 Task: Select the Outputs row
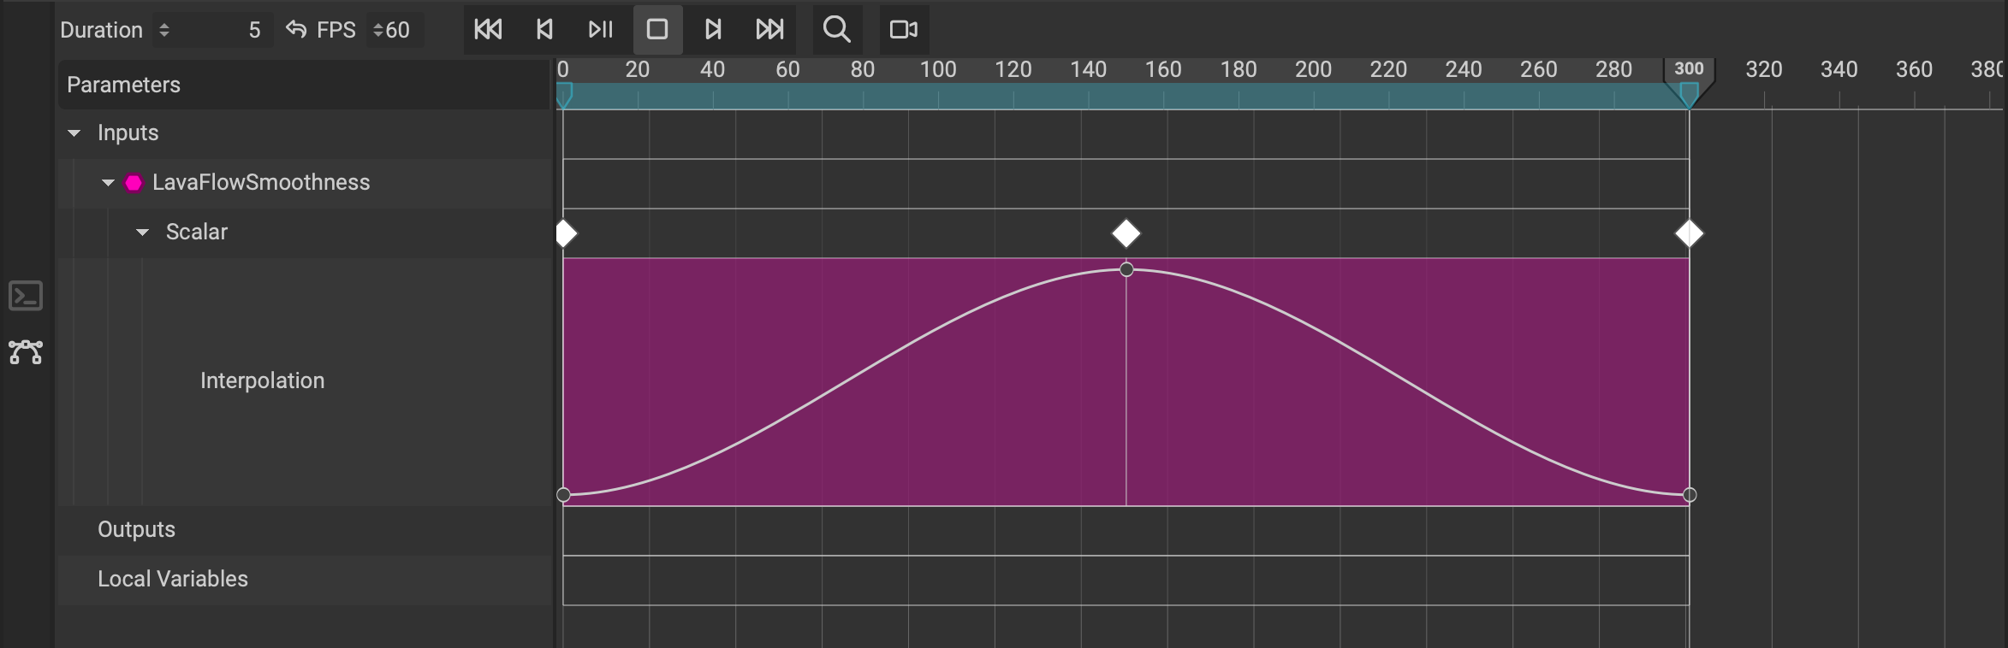coord(137,530)
